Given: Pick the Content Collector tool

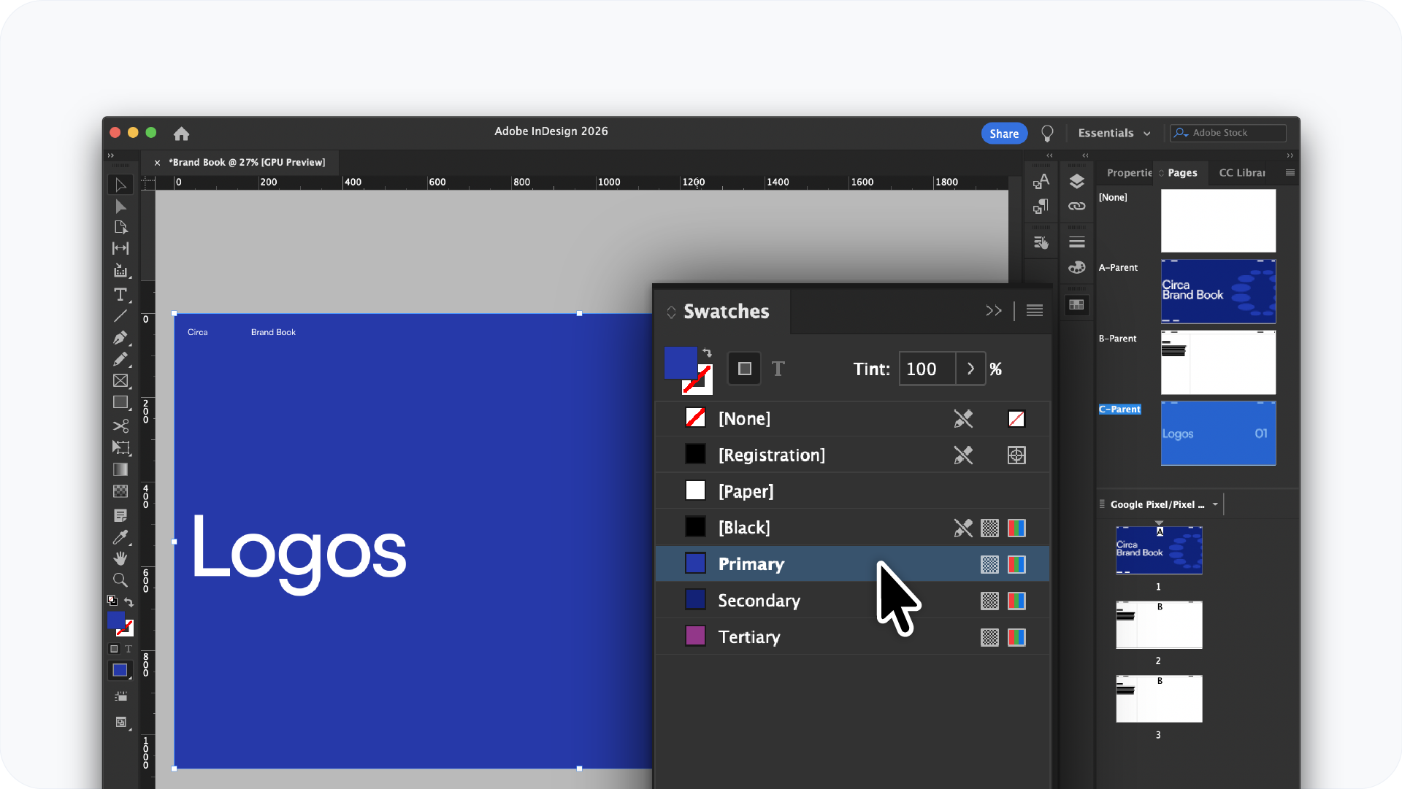Looking at the screenshot, I should click(120, 271).
